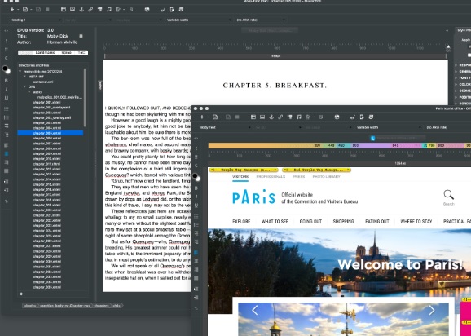This screenshot has height=336, width=471.
Task: Click the GOING OUT link on Paris page
Action: point(310,222)
